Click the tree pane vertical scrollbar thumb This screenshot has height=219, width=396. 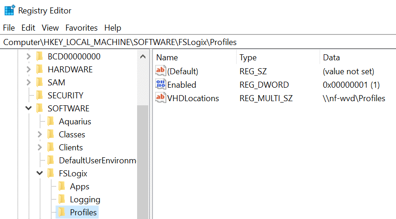point(143,162)
